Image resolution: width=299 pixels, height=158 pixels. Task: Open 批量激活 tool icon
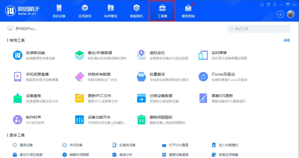141,77
